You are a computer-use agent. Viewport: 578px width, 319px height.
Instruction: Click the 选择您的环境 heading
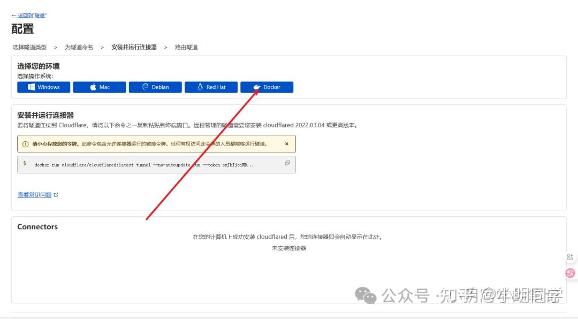tap(39, 66)
